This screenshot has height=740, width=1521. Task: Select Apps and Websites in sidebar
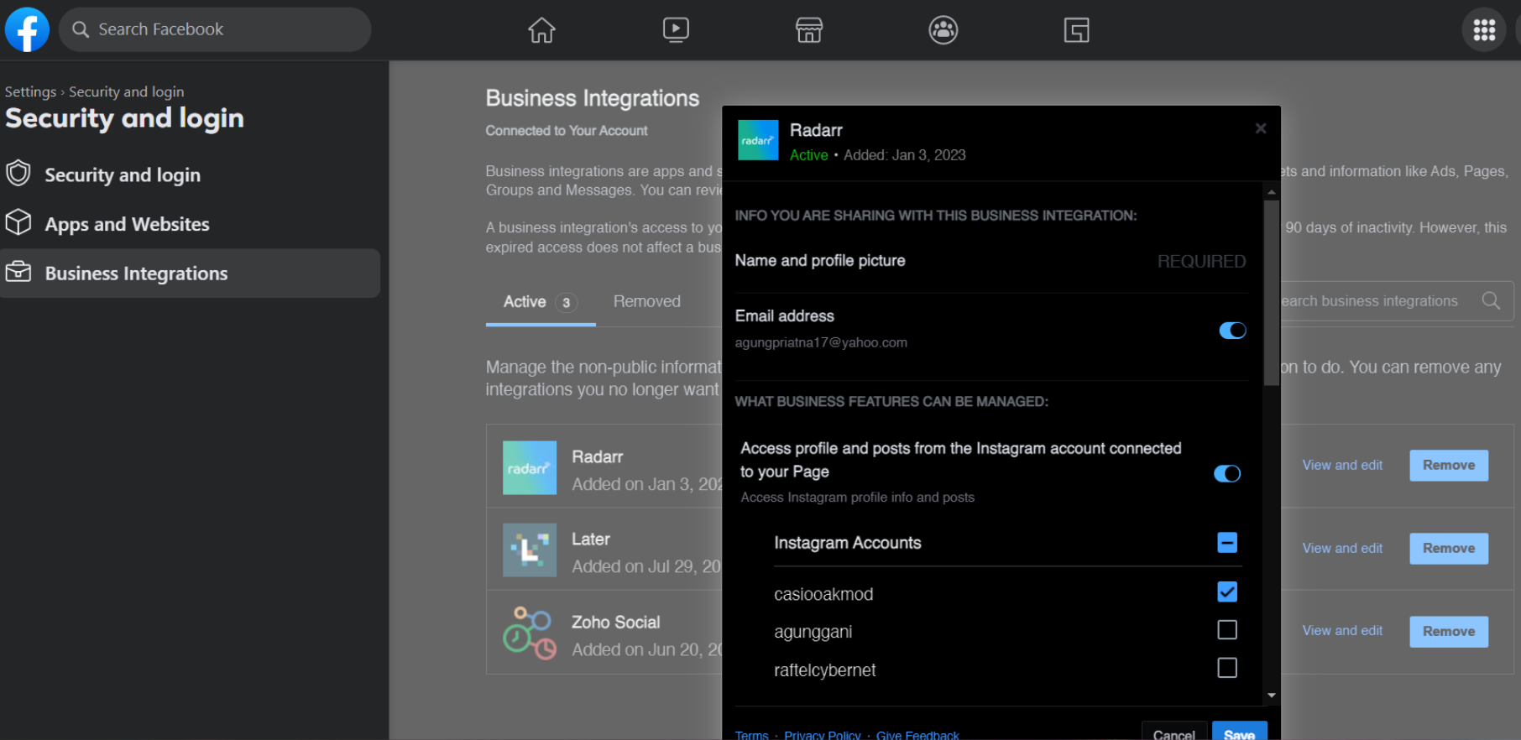(127, 224)
